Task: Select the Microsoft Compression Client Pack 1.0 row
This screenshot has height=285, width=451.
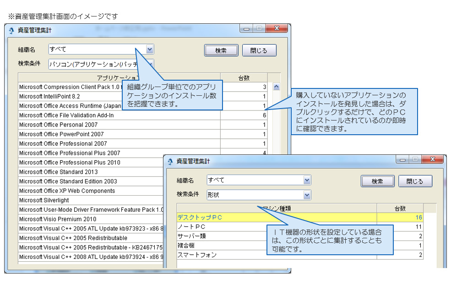Action: pyautogui.click(x=143, y=87)
